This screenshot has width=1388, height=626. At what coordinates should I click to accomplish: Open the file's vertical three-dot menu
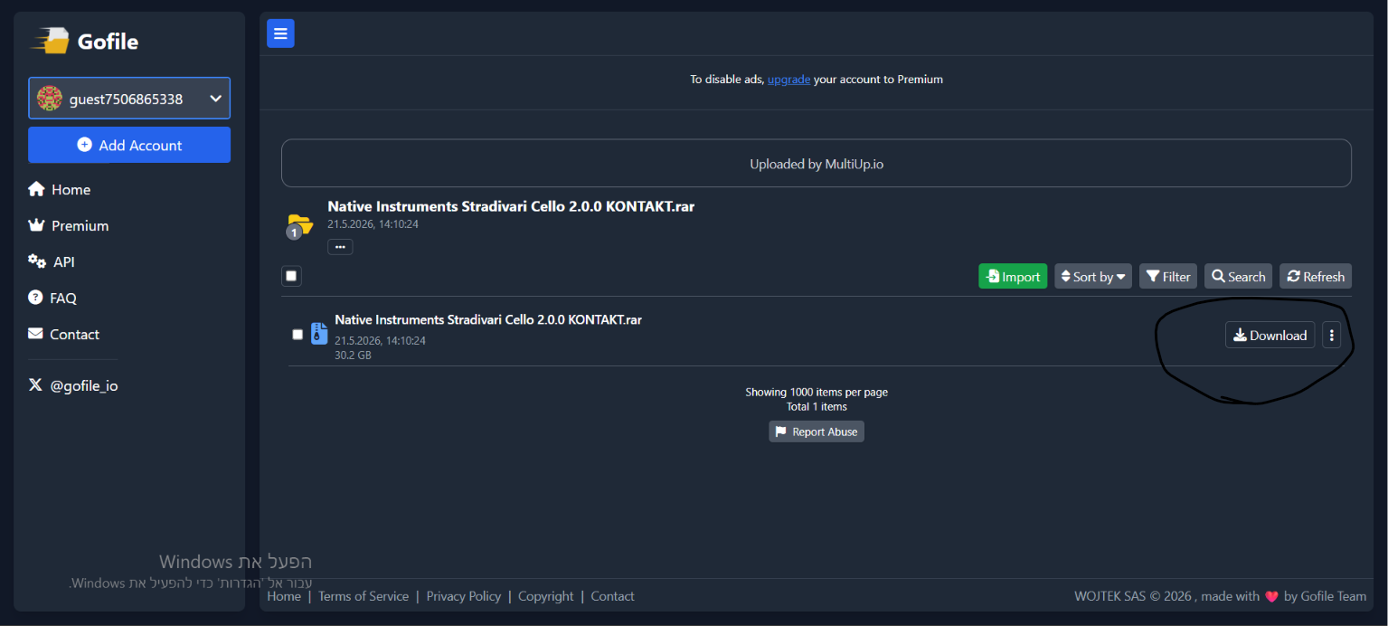1331,335
